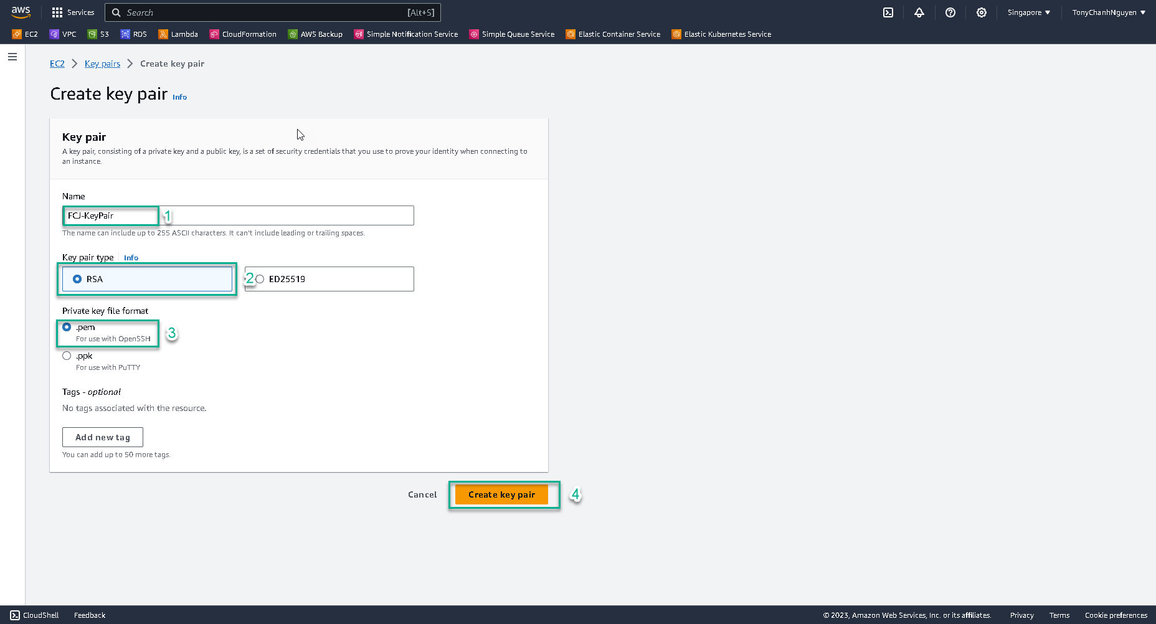Select the .pem format for OpenSSH

pyautogui.click(x=67, y=327)
